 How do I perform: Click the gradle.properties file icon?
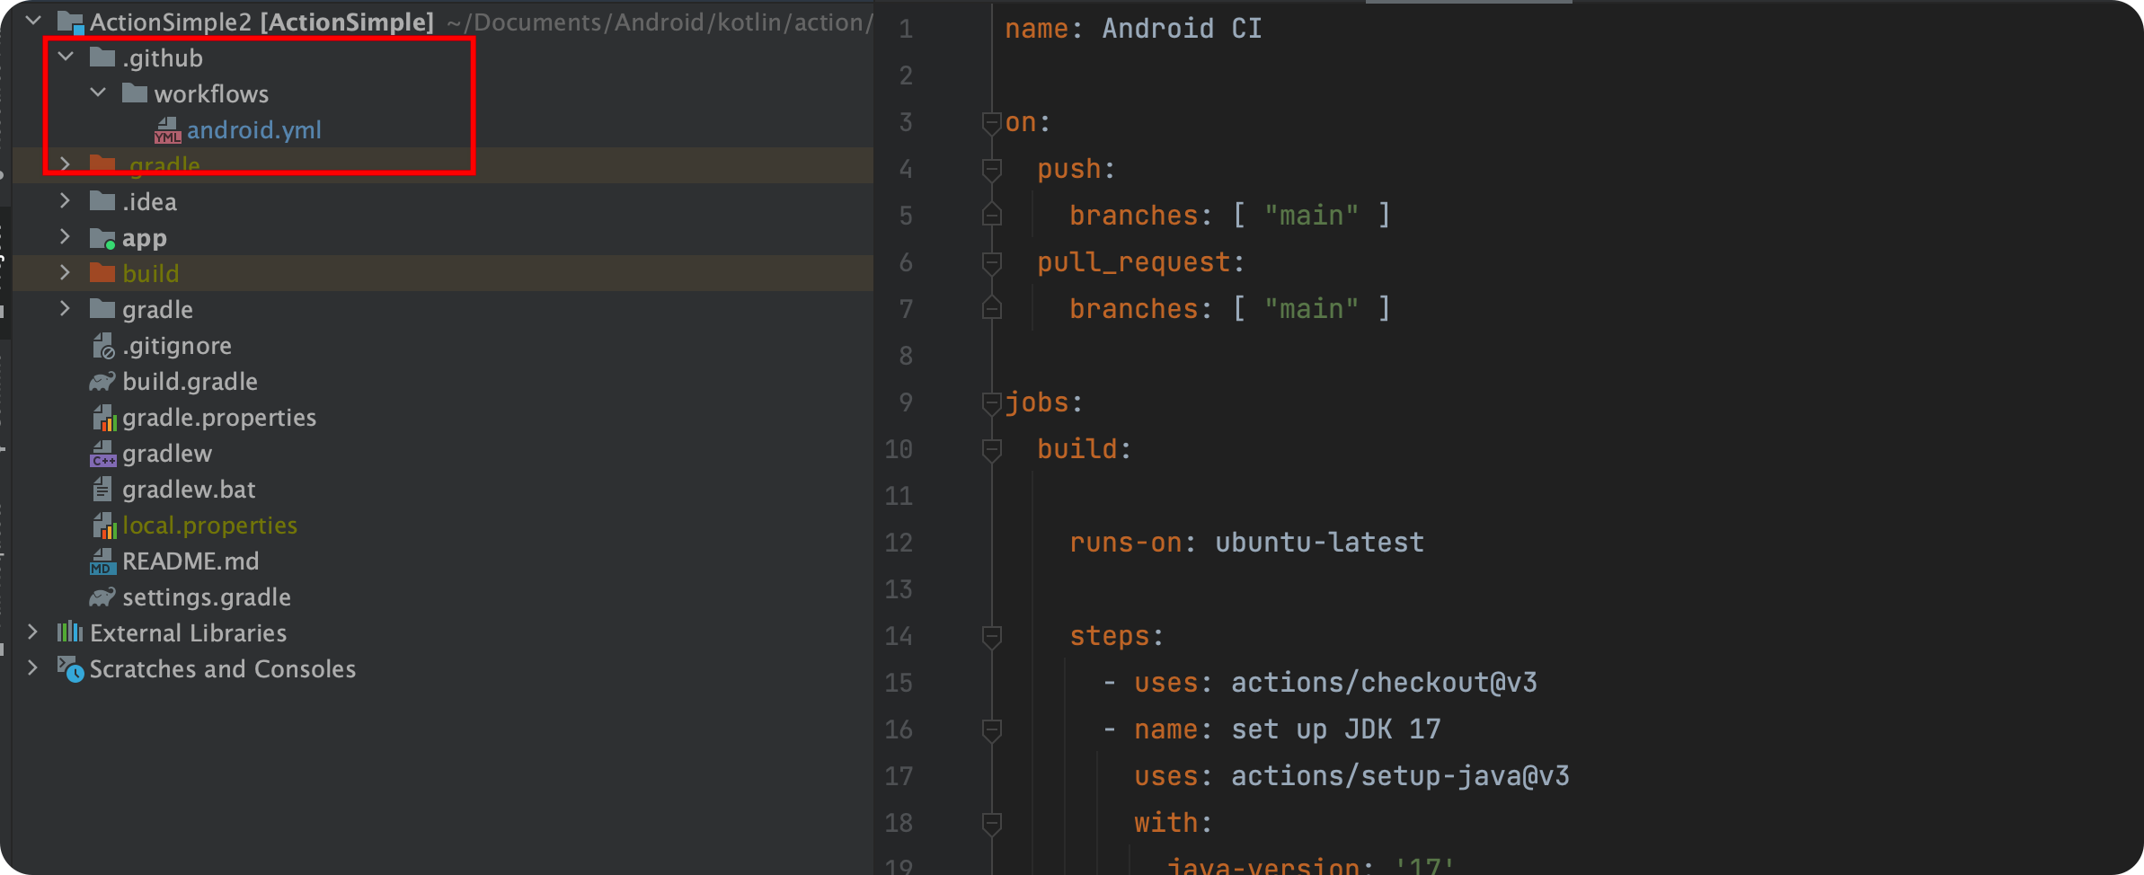[x=104, y=418]
